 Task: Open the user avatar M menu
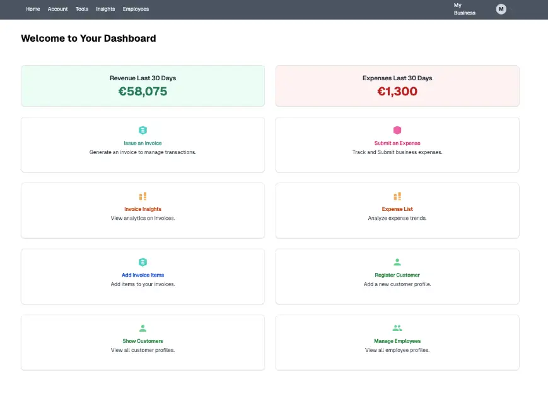click(x=501, y=9)
